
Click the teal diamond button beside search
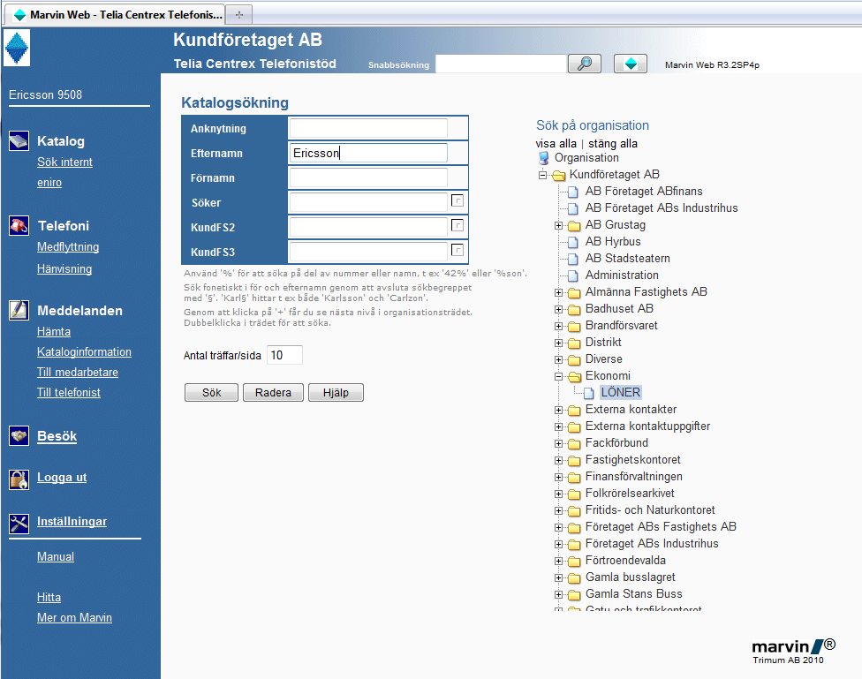630,64
